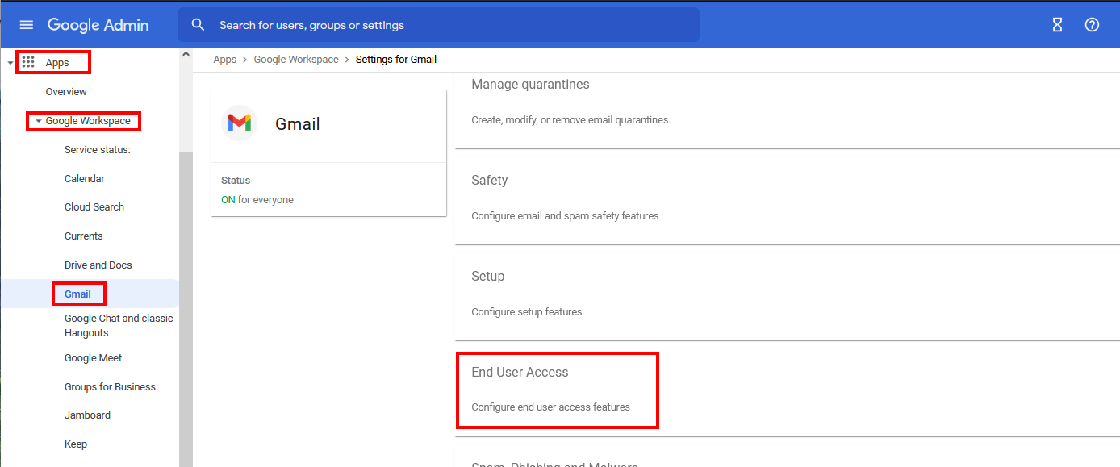Select Google Workspace in the sidebar
Image resolution: width=1120 pixels, height=467 pixels.
point(88,121)
